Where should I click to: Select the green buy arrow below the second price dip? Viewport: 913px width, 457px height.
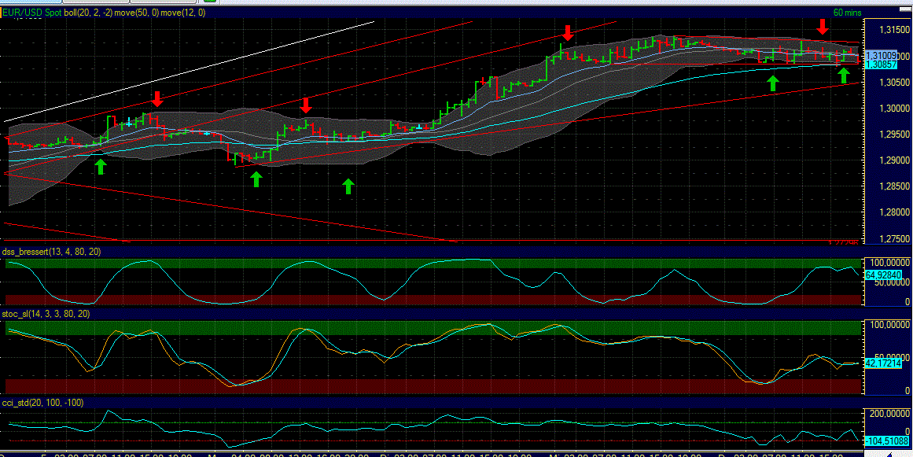[x=256, y=179]
